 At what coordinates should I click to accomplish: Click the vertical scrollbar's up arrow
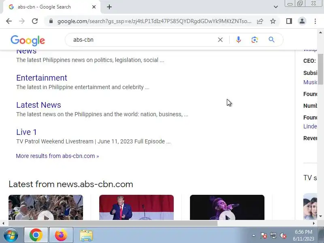pyautogui.click(x=320, y=32)
